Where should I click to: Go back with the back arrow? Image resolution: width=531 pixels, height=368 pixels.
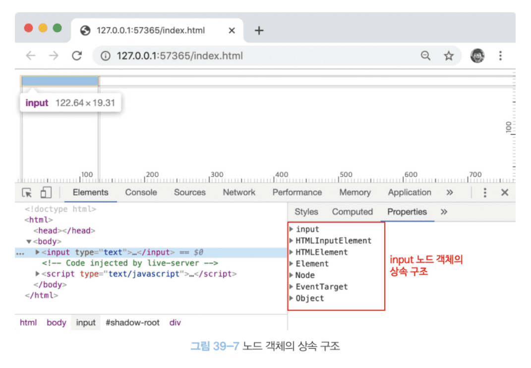click(31, 56)
